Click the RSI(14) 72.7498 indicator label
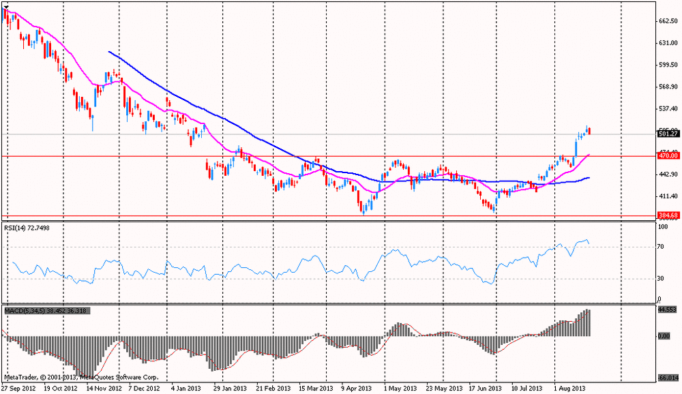The image size is (682, 394). [27, 228]
